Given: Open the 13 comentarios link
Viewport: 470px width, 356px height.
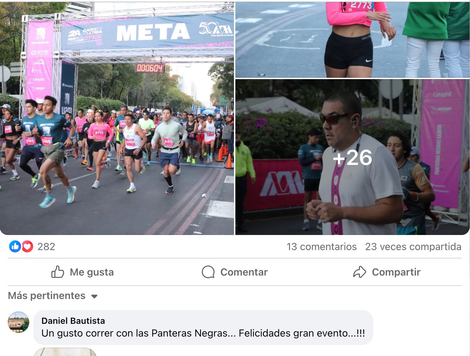Looking at the screenshot, I should point(322,247).
